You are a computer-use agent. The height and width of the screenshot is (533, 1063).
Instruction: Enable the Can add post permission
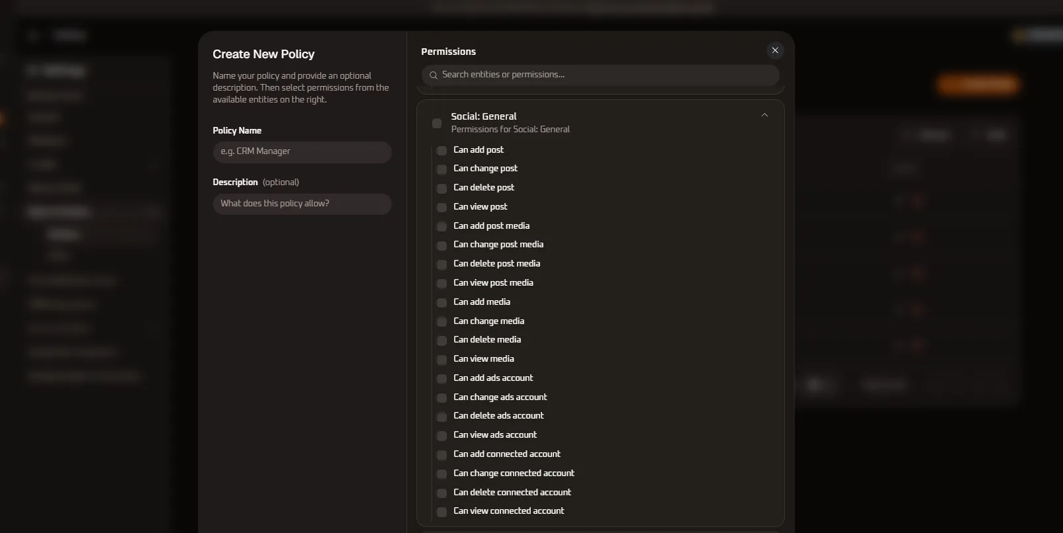point(441,151)
